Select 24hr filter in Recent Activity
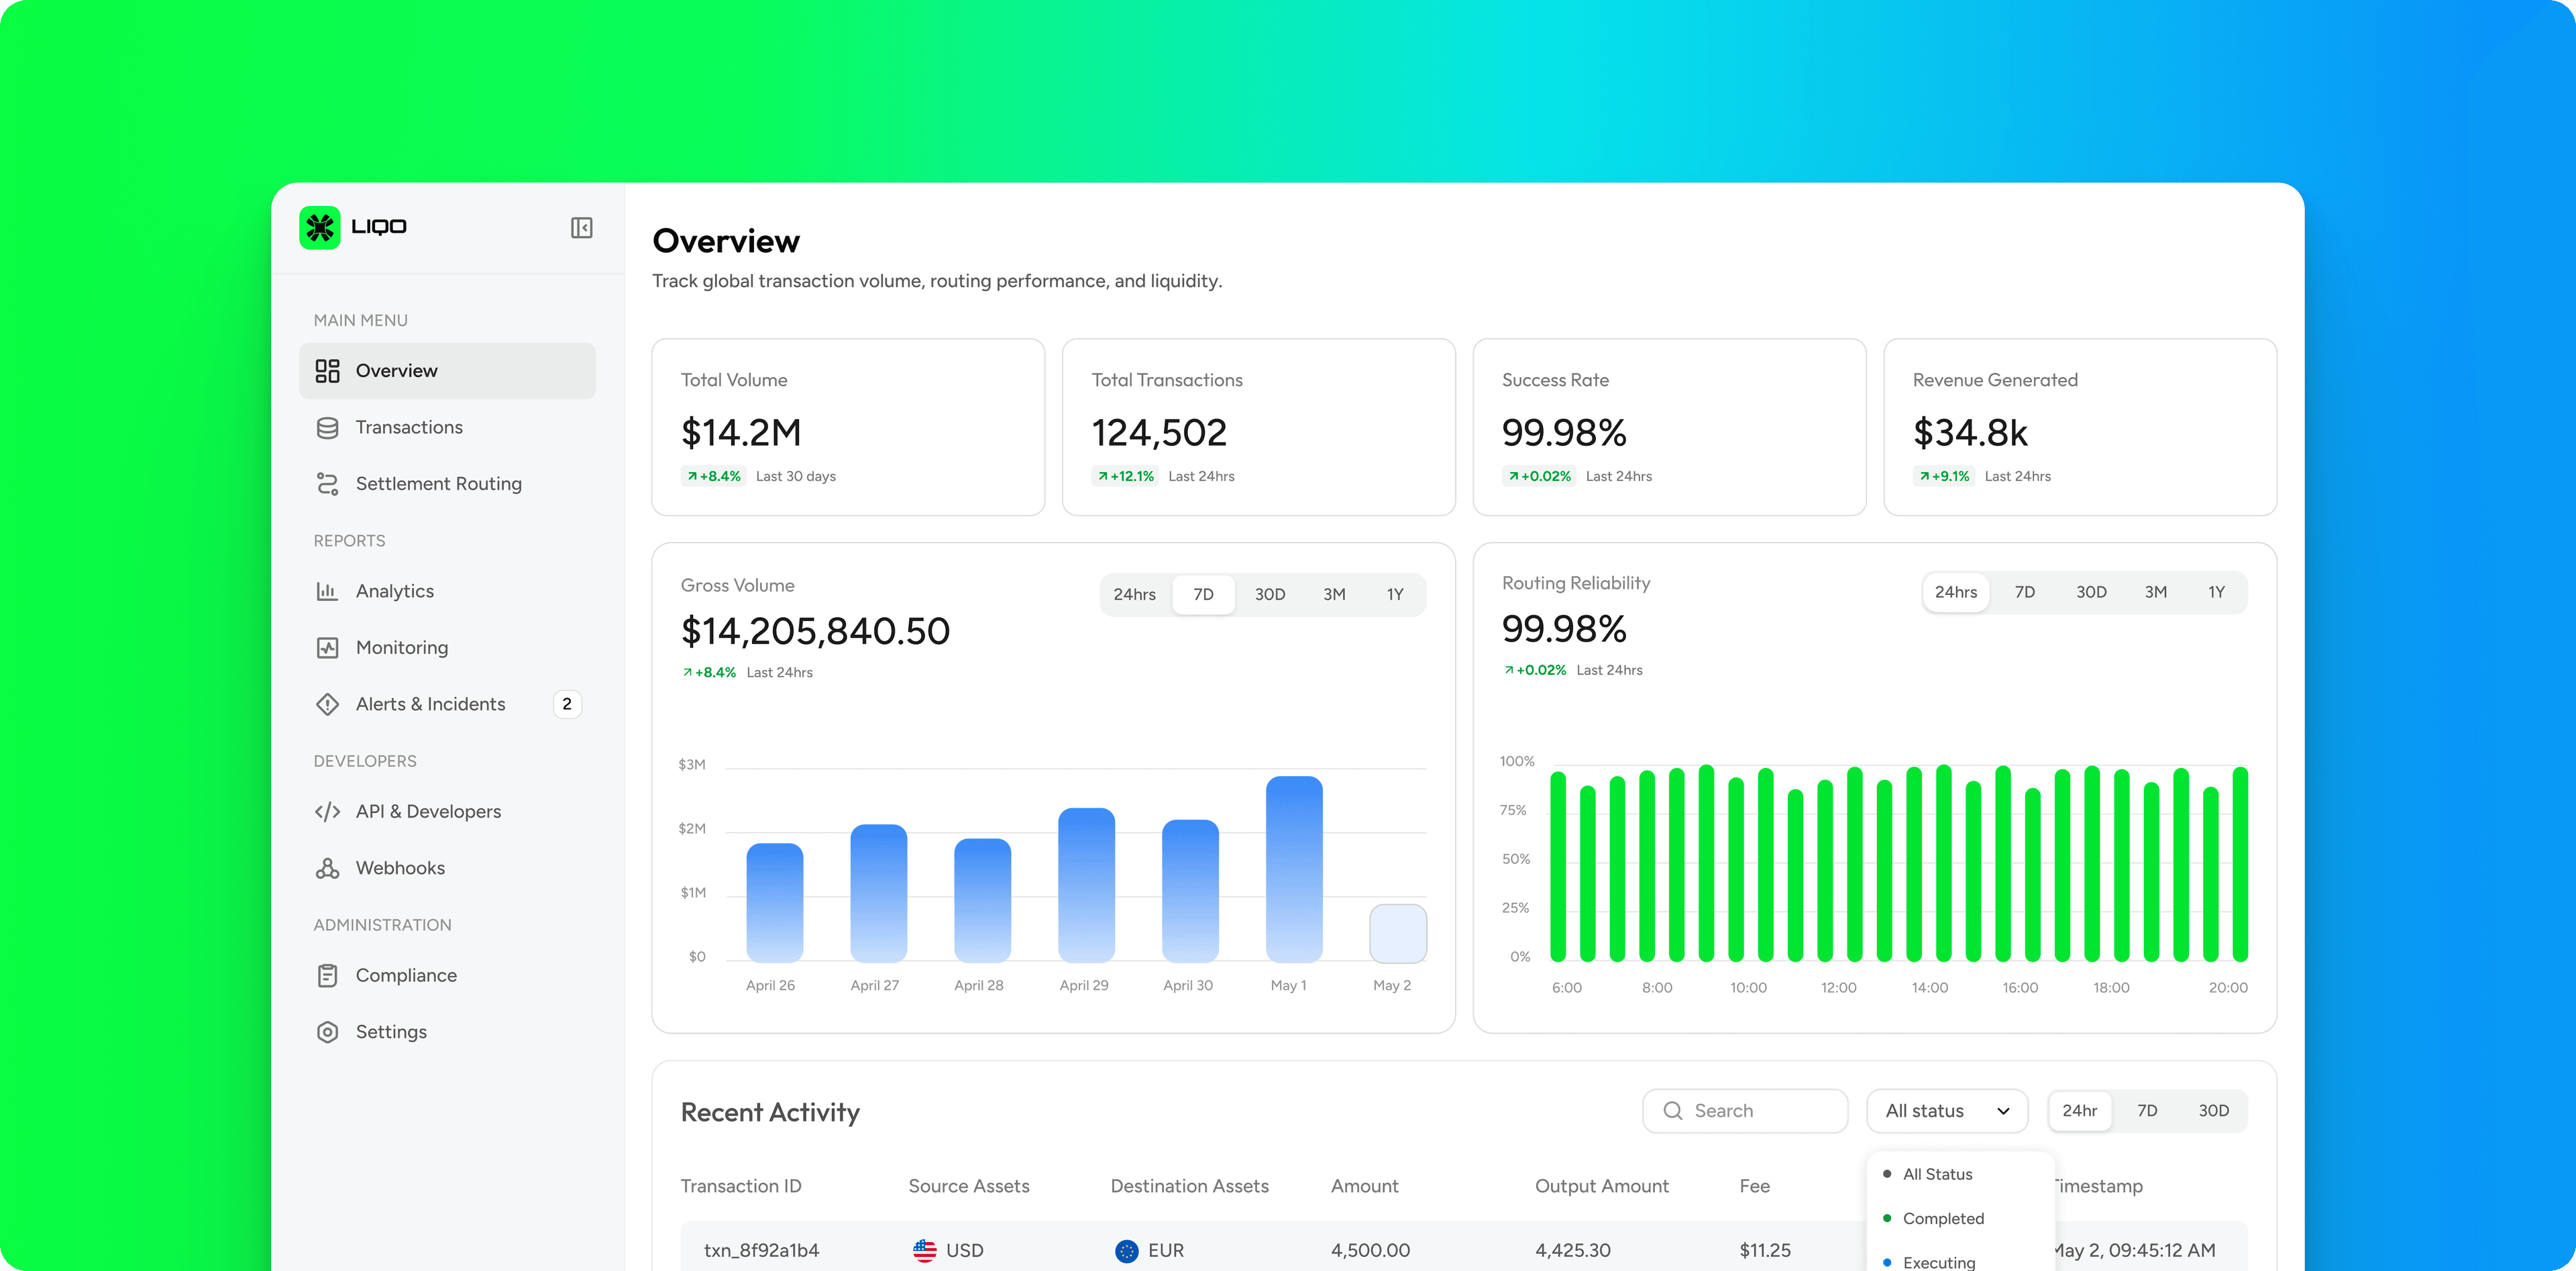The width and height of the screenshot is (2576, 1271). tap(2080, 1111)
